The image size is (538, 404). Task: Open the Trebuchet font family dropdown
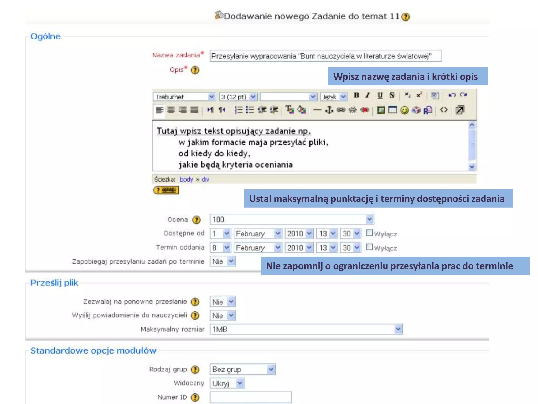pyautogui.click(x=211, y=97)
